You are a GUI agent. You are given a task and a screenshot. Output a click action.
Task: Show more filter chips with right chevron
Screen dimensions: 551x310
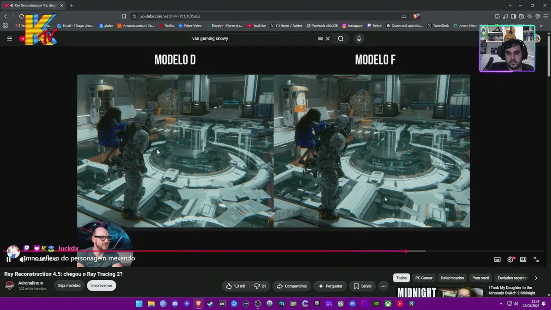(536, 278)
